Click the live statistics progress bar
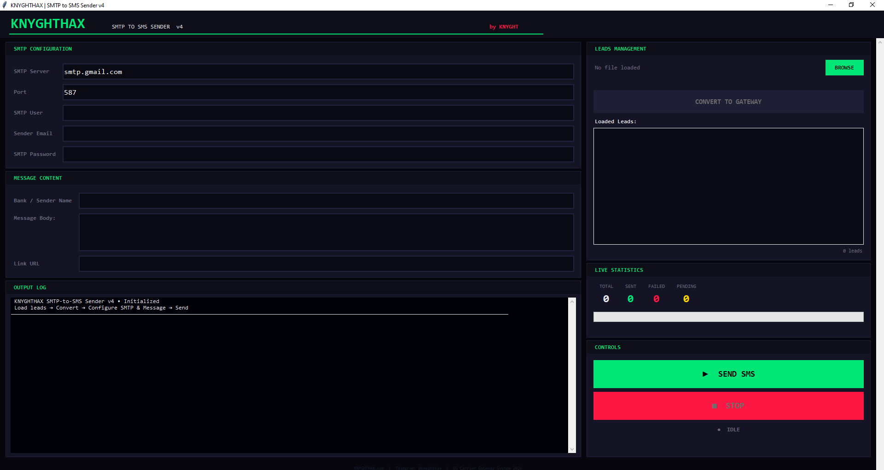This screenshot has width=884, height=470. 728,317
